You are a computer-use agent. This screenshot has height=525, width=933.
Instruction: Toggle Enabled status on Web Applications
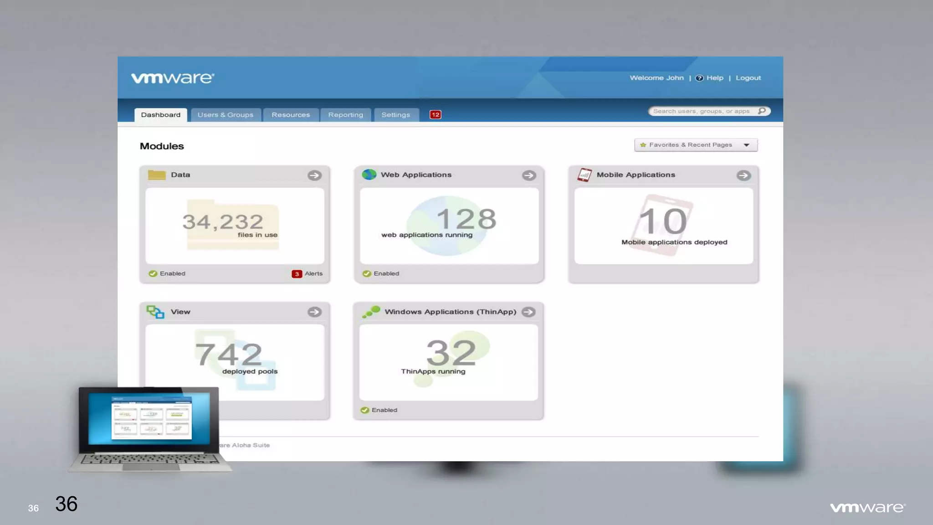click(x=367, y=273)
